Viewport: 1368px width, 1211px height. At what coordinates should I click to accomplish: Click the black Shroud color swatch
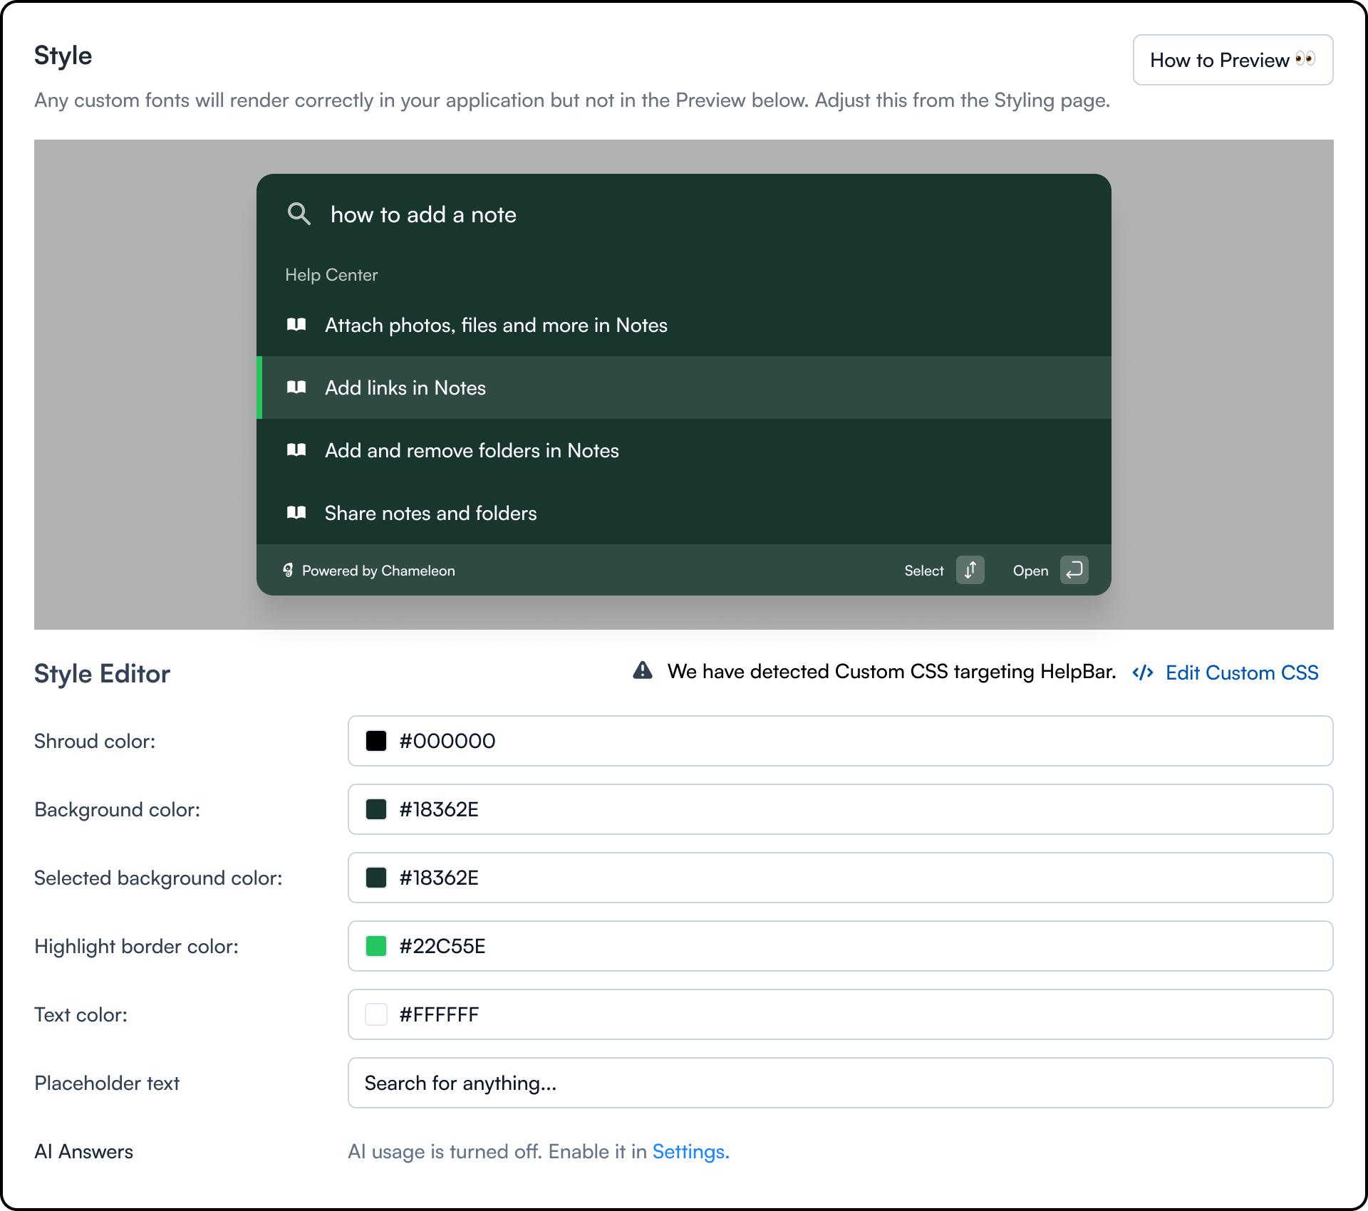(376, 741)
